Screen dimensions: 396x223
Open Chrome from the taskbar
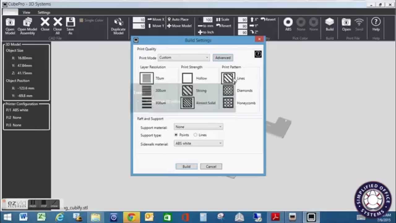pyautogui.click(x=131, y=217)
